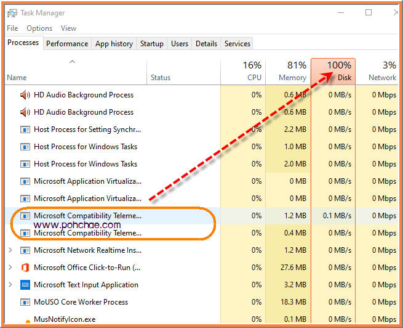Click the Microsoft Network Realtime Ins... icon
403x328 pixels.
25,250
